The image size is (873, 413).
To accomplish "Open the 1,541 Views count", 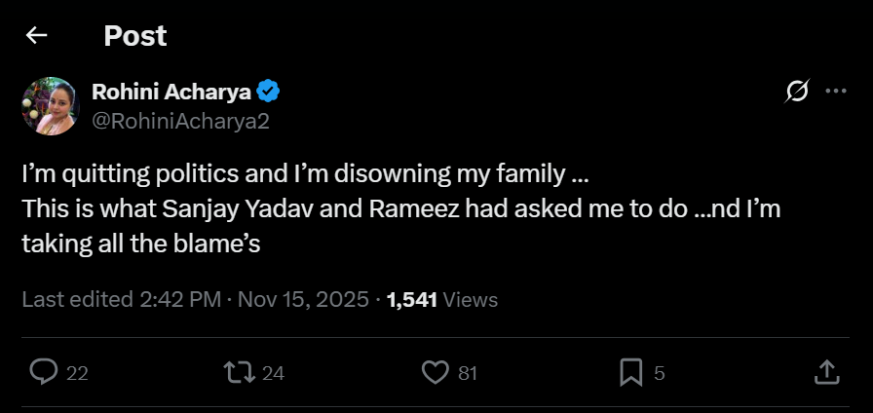I will click(x=442, y=299).
